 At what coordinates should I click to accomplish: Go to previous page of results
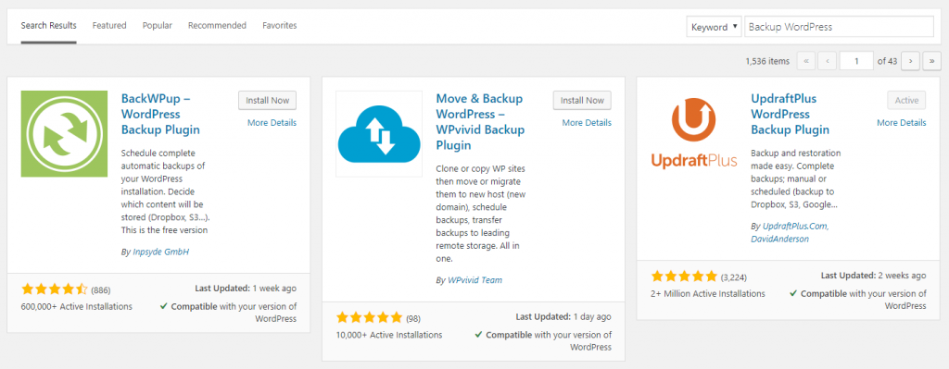tap(827, 60)
